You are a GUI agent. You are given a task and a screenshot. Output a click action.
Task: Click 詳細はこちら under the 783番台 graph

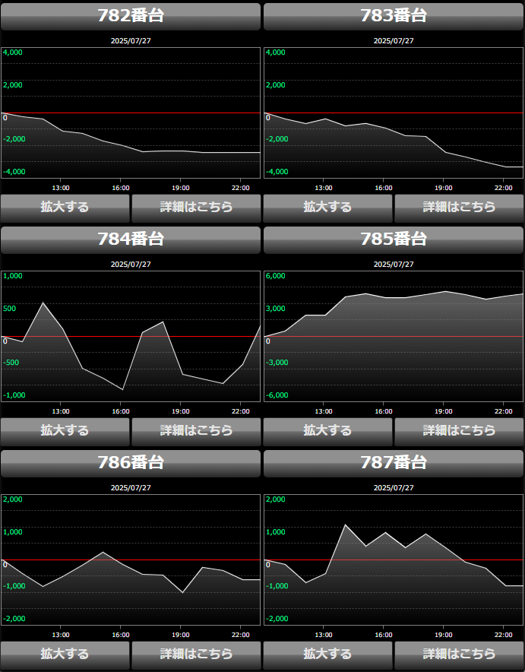tap(459, 208)
